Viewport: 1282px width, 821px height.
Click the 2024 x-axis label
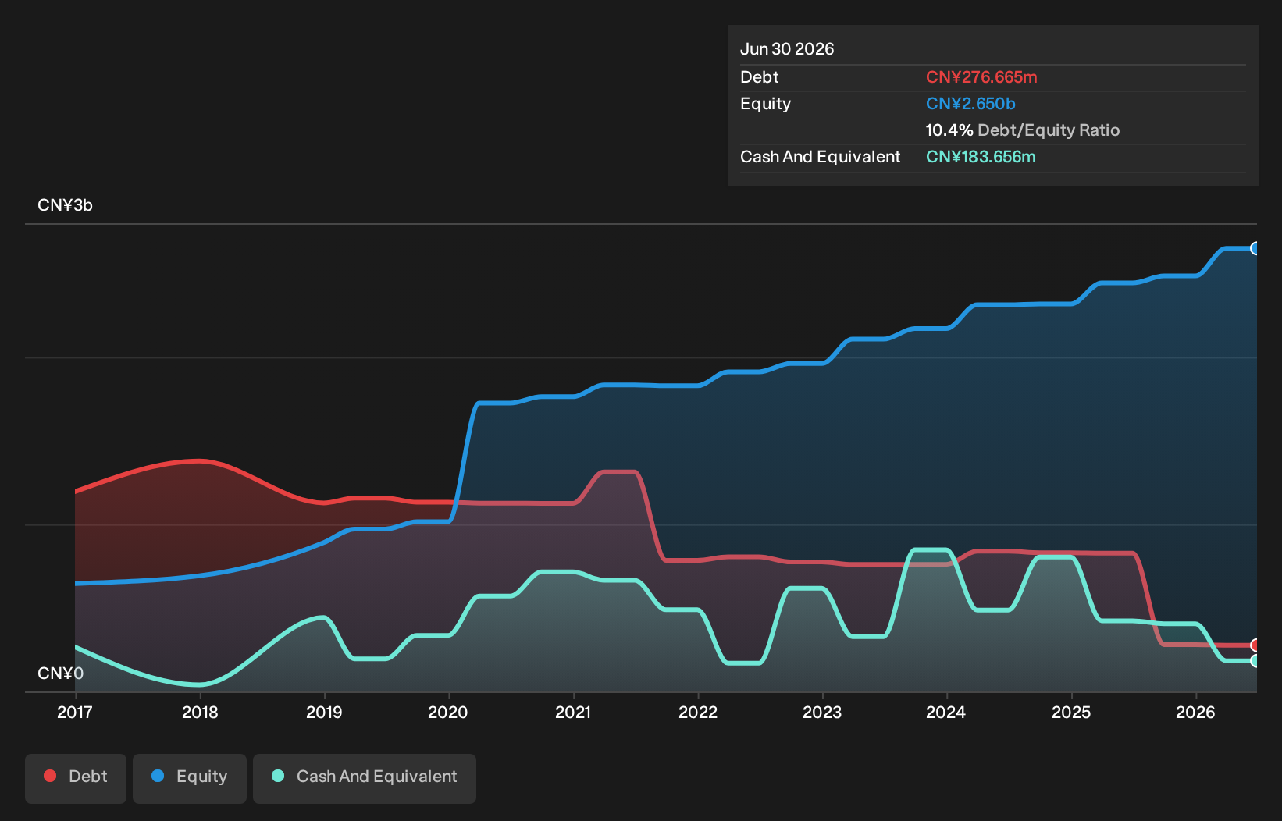point(946,712)
